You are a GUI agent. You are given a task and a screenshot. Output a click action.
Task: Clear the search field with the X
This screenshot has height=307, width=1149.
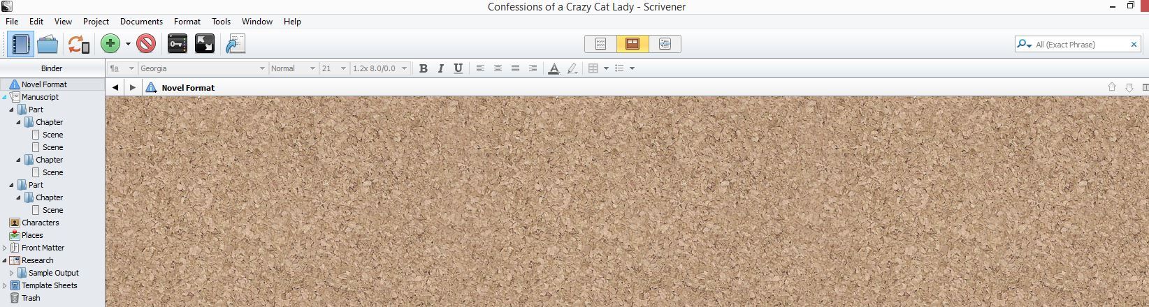[x=1134, y=44]
